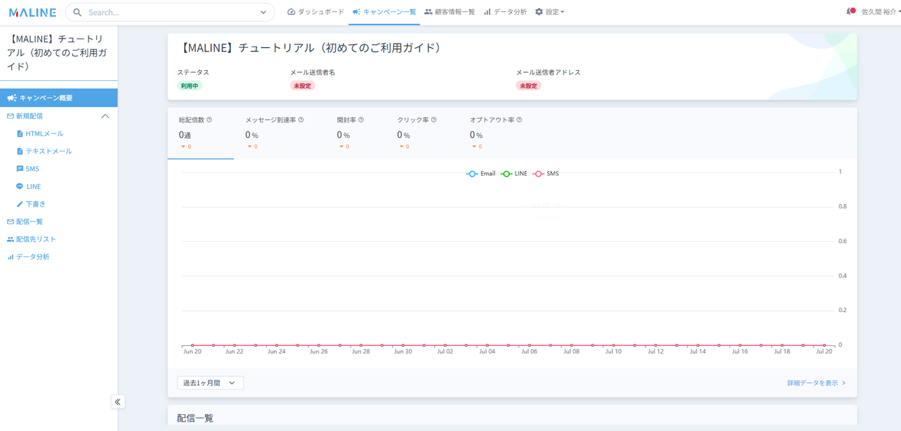901x431 pixels.
Task: Select キャンペーン概要 in the sidebar
Action: coord(58,98)
